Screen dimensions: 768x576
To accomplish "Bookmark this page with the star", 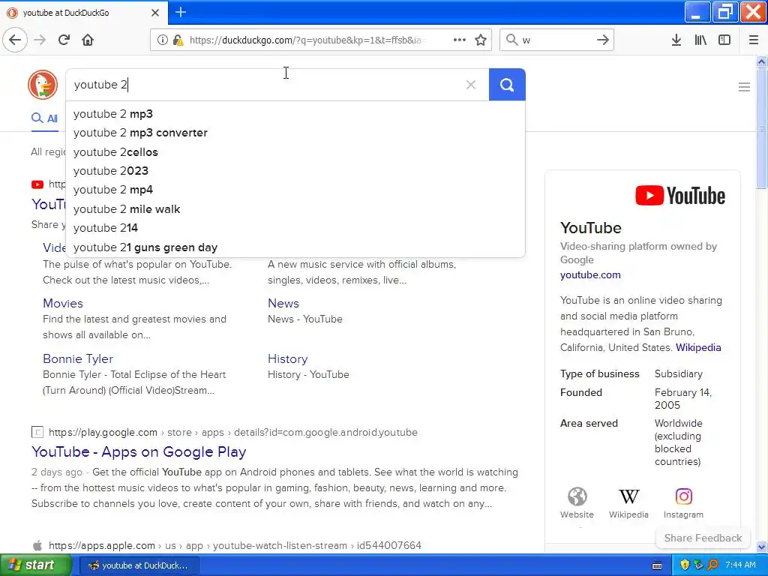I will pyautogui.click(x=481, y=40).
